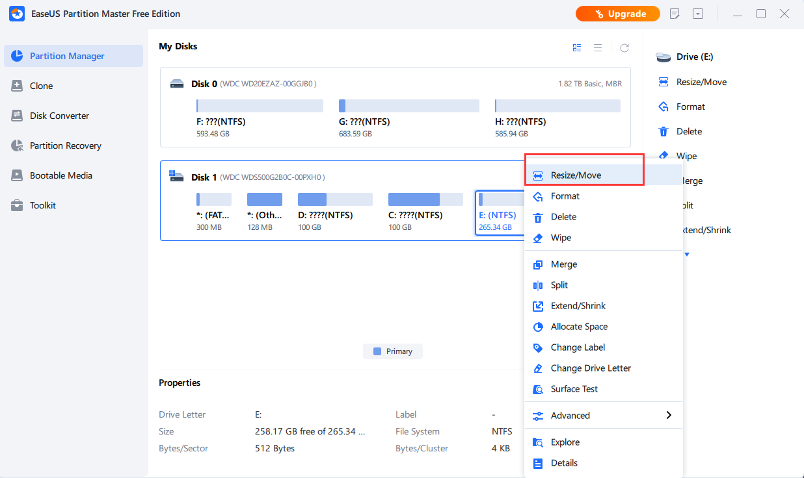804x478 pixels.
Task: Open the notes icon beside Upgrade
Action: (675, 14)
